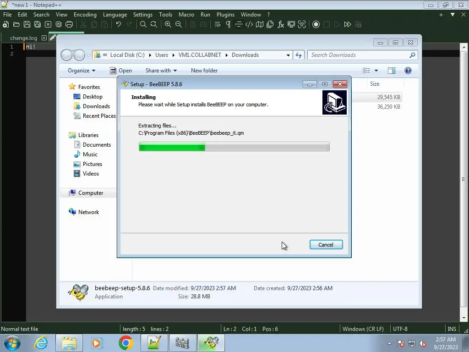Click the address bar refresh button
This screenshot has width=469, height=352.
pos(299,55)
